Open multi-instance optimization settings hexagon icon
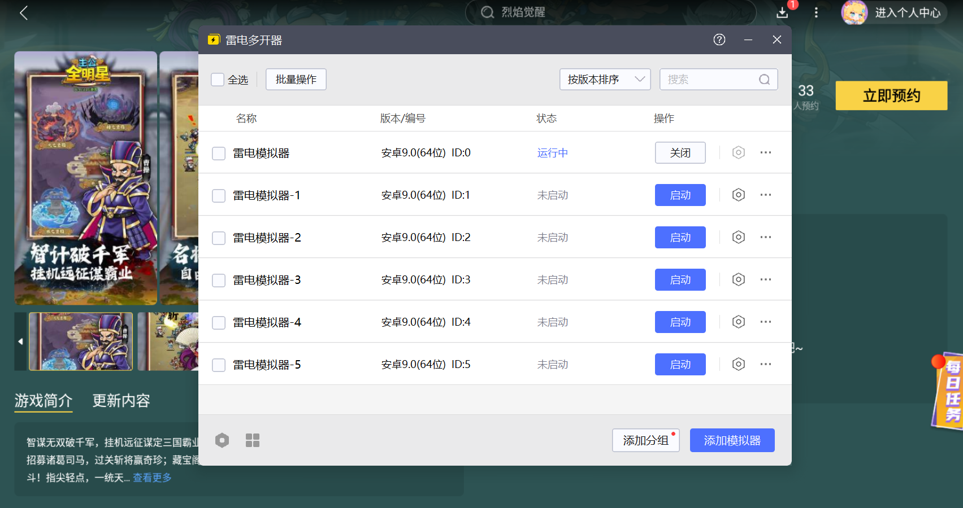This screenshot has width=963, height=508. [x=222, y=440]
